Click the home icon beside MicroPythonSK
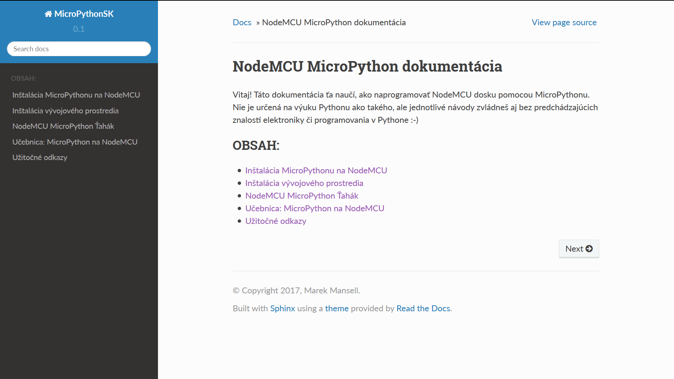This screenshot has height=379, width=674. [x=48, y=14]
